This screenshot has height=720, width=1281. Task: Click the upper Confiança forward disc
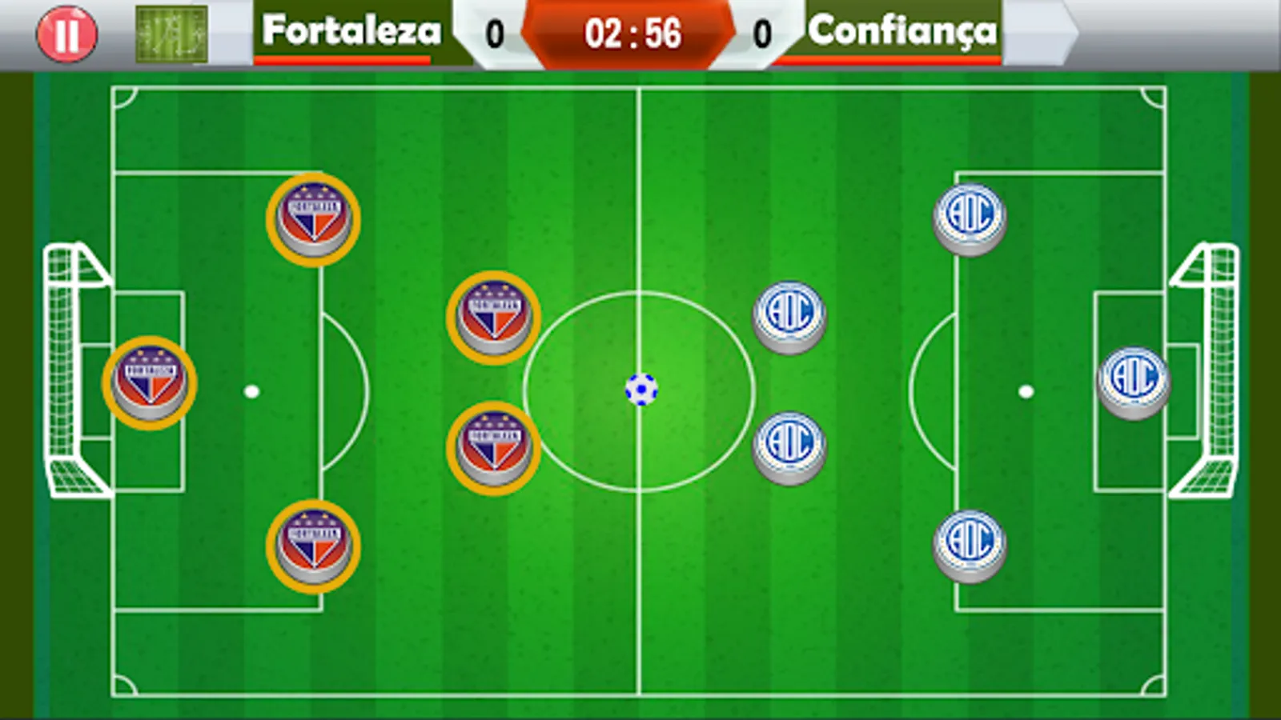(789, 318)
